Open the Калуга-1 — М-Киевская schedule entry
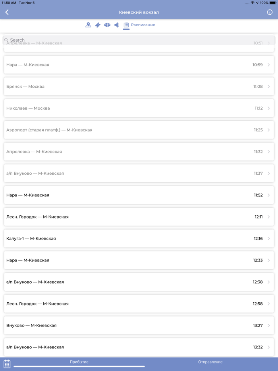278x371 pixels. point(139,238)
